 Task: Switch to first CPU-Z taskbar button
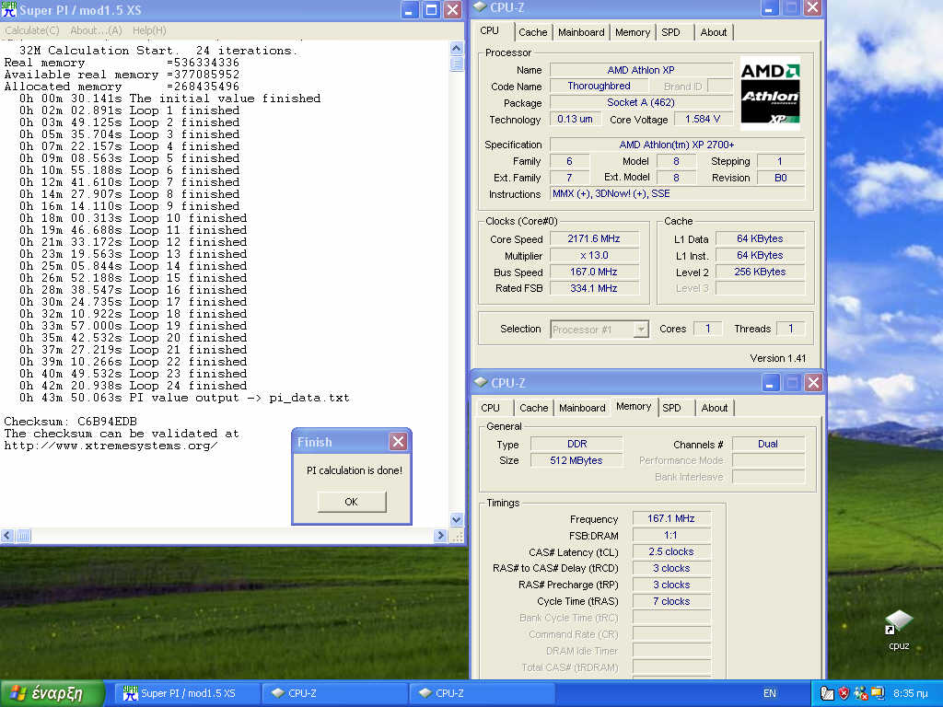coord(334,693)
